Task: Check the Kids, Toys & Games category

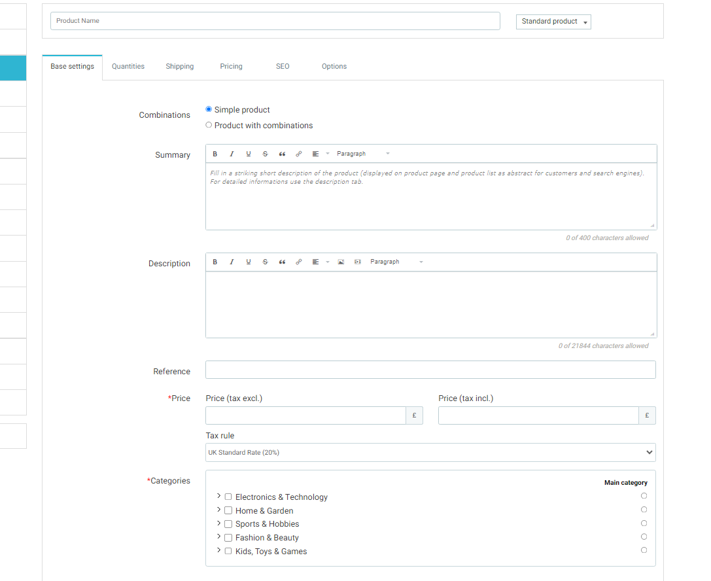Action: pos(228,551)
